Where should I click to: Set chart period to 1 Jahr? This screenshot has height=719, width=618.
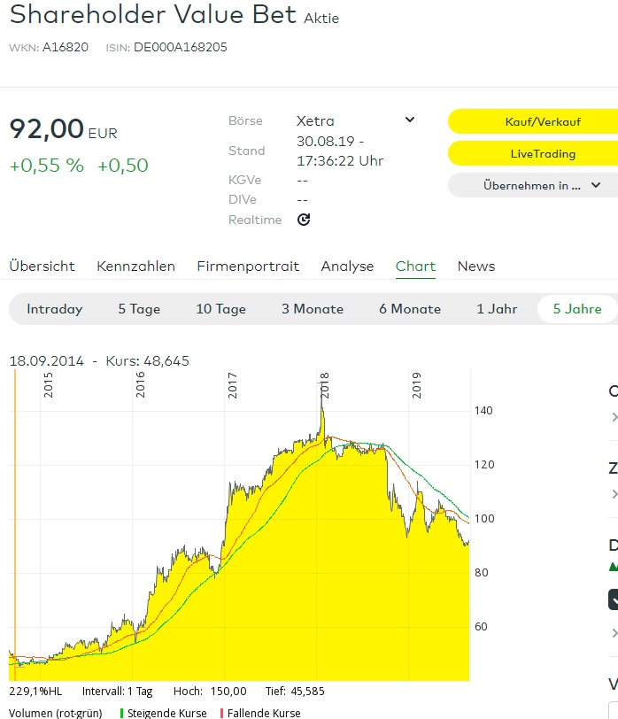pos(497,309)
